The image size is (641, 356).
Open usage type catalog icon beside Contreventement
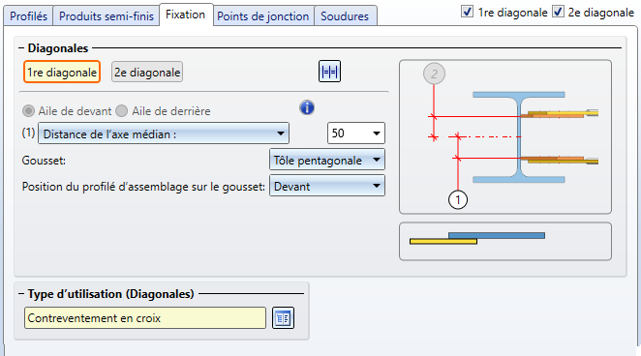tap(283, 318)
